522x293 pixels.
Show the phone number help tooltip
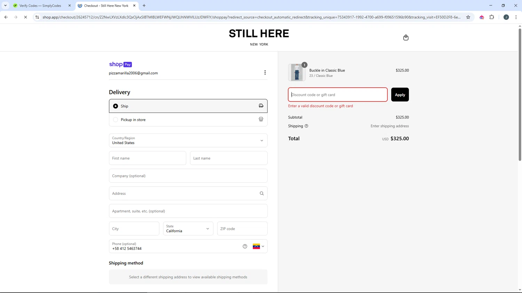(245, 246)
